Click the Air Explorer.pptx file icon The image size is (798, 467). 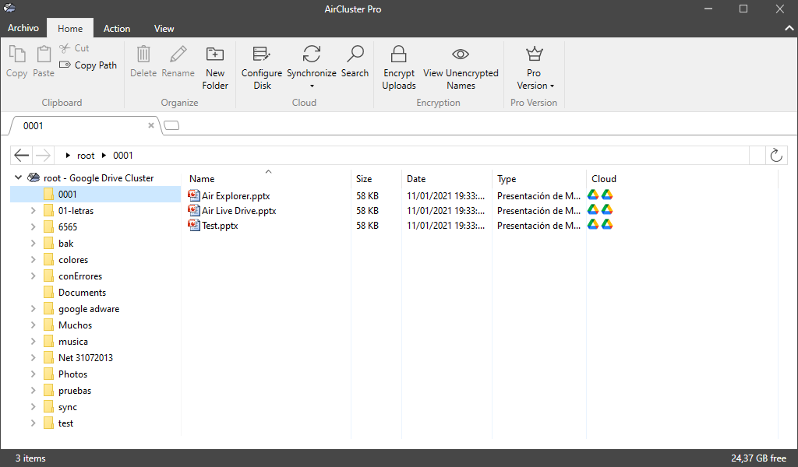click(x=194, y=195)
